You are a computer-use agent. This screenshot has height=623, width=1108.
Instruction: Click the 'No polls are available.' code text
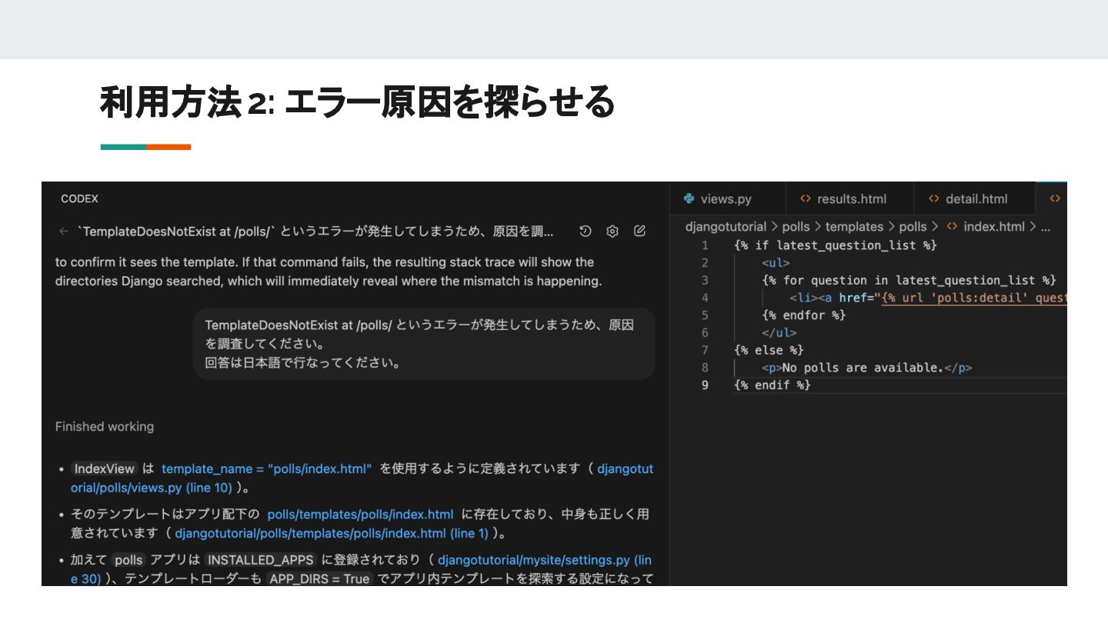(862, 368)
